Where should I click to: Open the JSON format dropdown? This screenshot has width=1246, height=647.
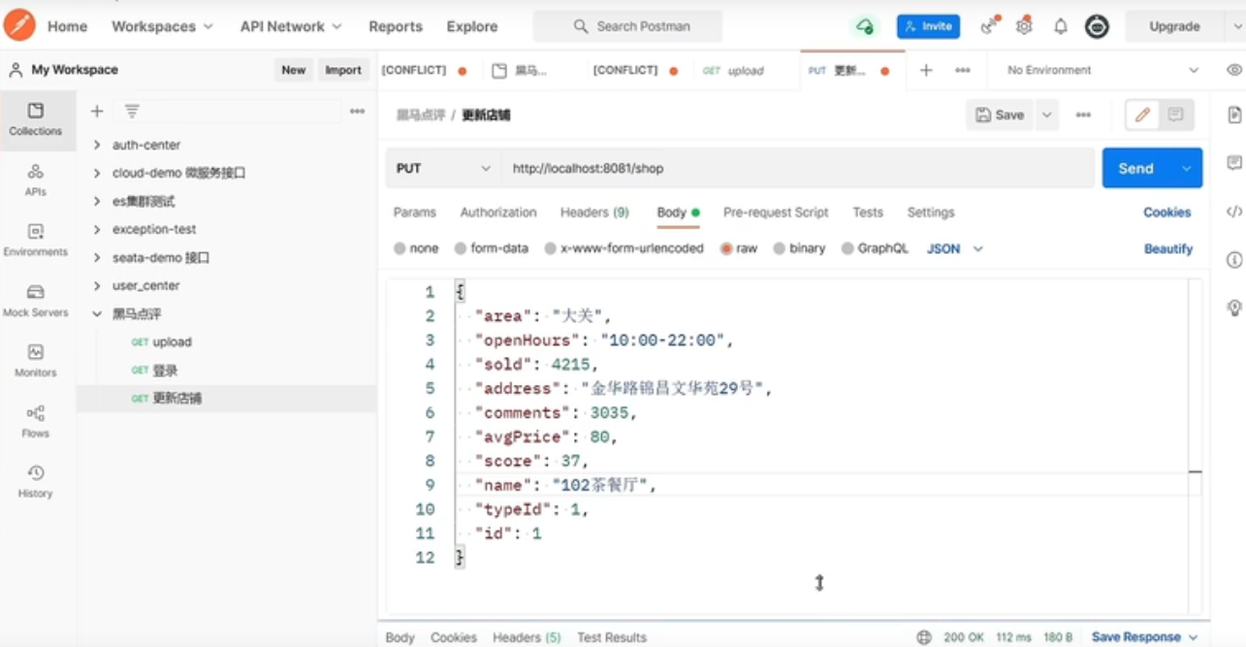955,248
